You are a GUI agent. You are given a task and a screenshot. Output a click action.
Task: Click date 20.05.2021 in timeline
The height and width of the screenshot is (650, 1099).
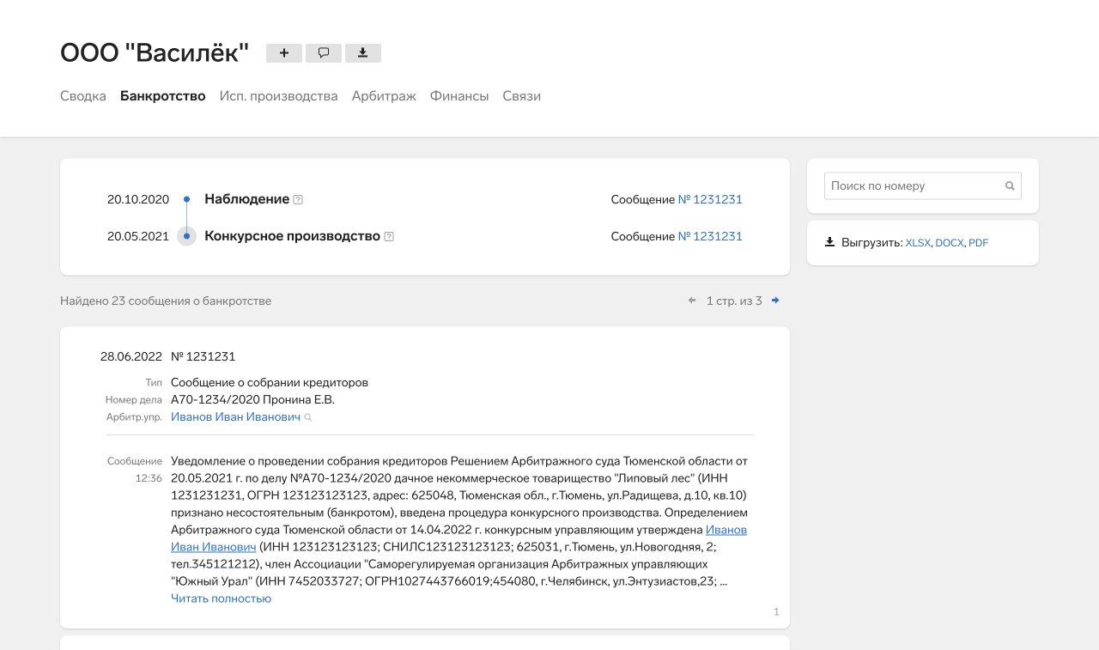(x=138, y=236)
